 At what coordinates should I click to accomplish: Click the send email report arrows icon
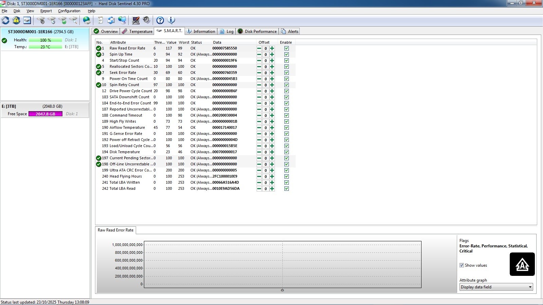click(x=111, y=20)
